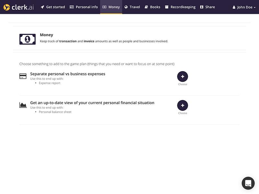Click the personal financial situation heading

[x=92, y=102]
